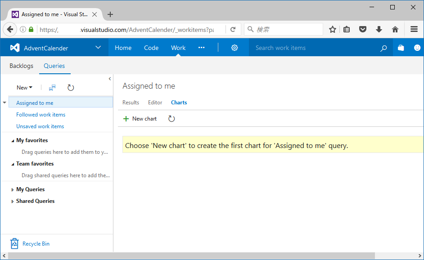This screenshot has height=260, width=424.
Task: Collapse the left queries pane
Action: coord(109,79)
